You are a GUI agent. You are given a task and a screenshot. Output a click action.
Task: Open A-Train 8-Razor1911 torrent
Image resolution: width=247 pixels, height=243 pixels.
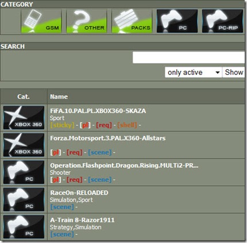pos(82,220)
